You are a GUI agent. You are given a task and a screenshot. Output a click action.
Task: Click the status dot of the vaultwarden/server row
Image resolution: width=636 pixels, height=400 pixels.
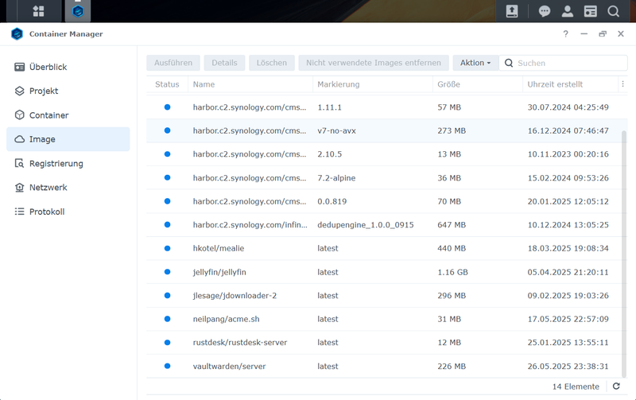167,366
